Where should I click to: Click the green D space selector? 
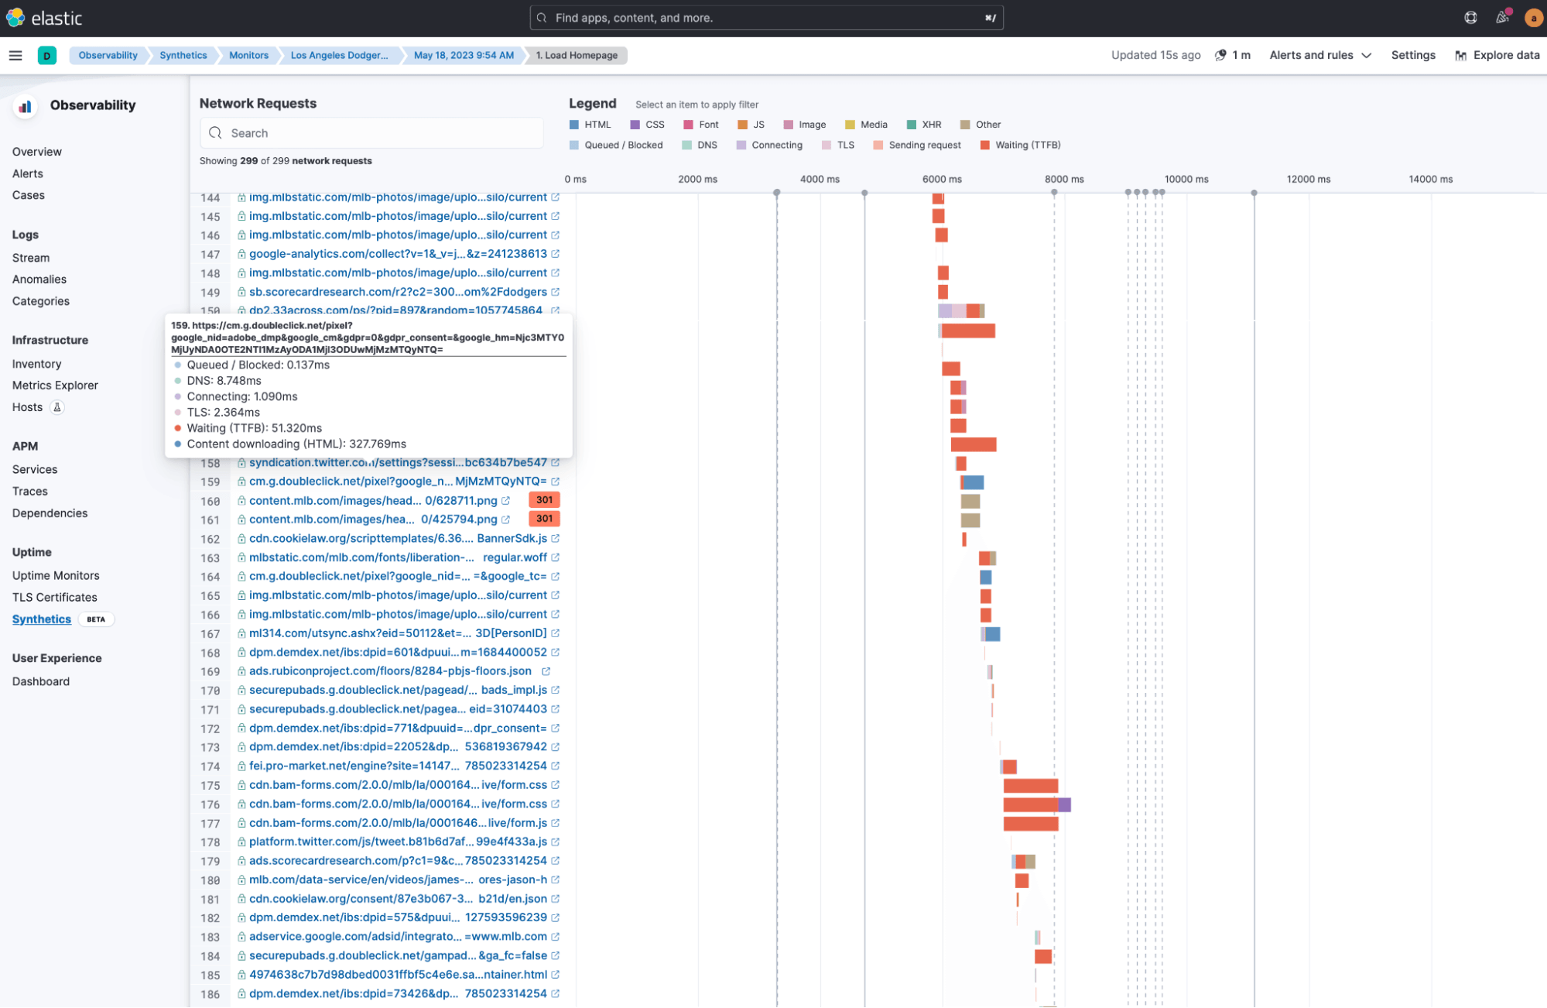click(x=47, y=56)
